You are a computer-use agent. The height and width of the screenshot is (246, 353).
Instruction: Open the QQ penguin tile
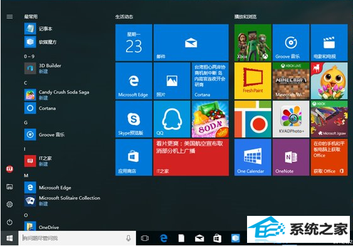point(172,119)
